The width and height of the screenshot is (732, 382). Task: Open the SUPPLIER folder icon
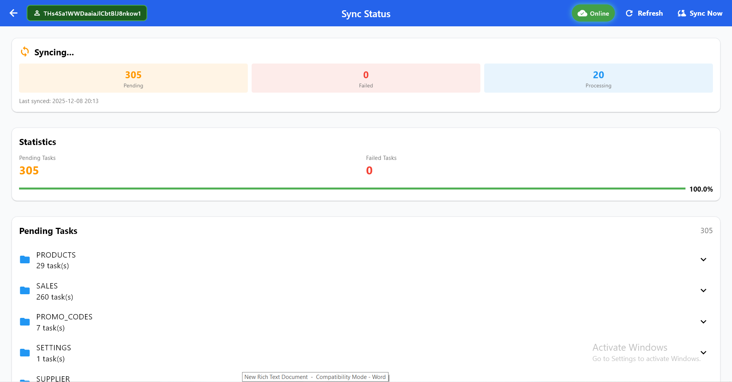(x=24, y=380)
